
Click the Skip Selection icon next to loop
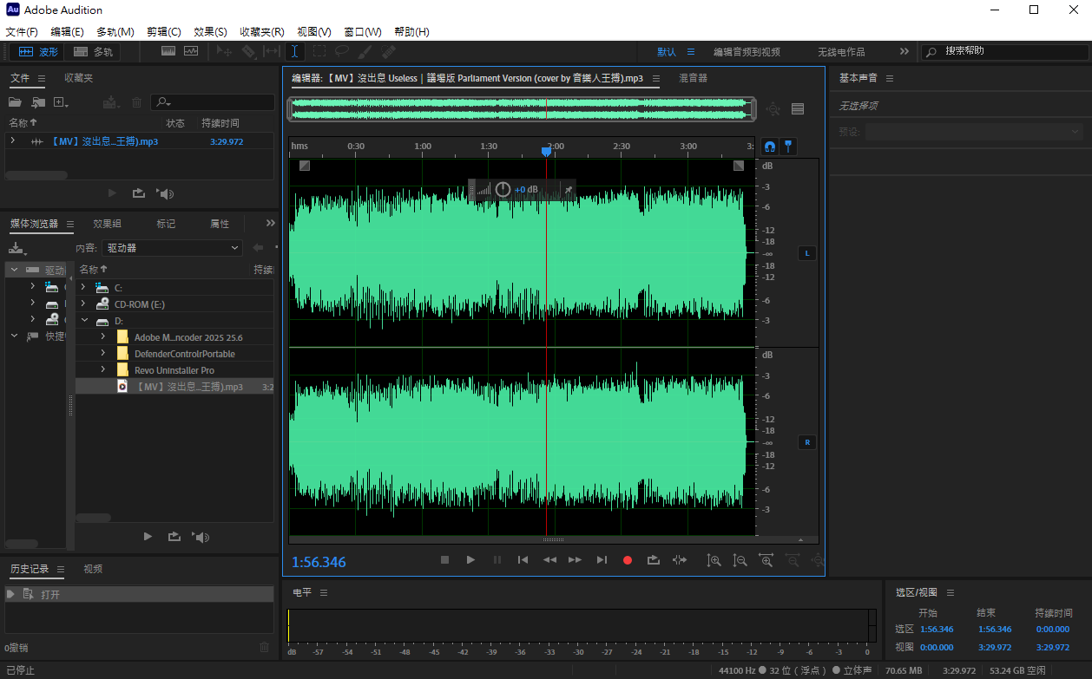[x=680, y=560]
